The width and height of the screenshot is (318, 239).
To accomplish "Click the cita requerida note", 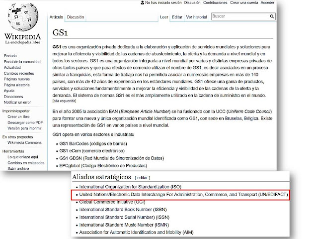I will 64,101.
